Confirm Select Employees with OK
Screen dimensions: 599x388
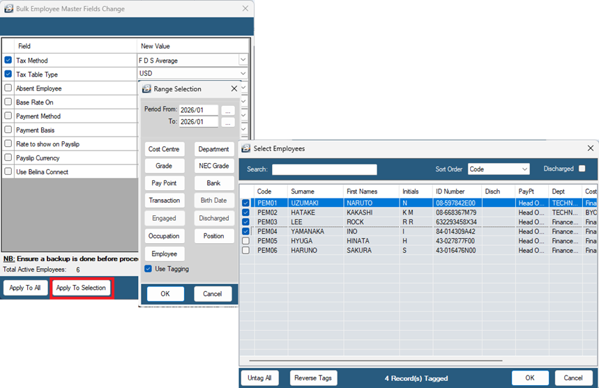click(x=530, y=378)
